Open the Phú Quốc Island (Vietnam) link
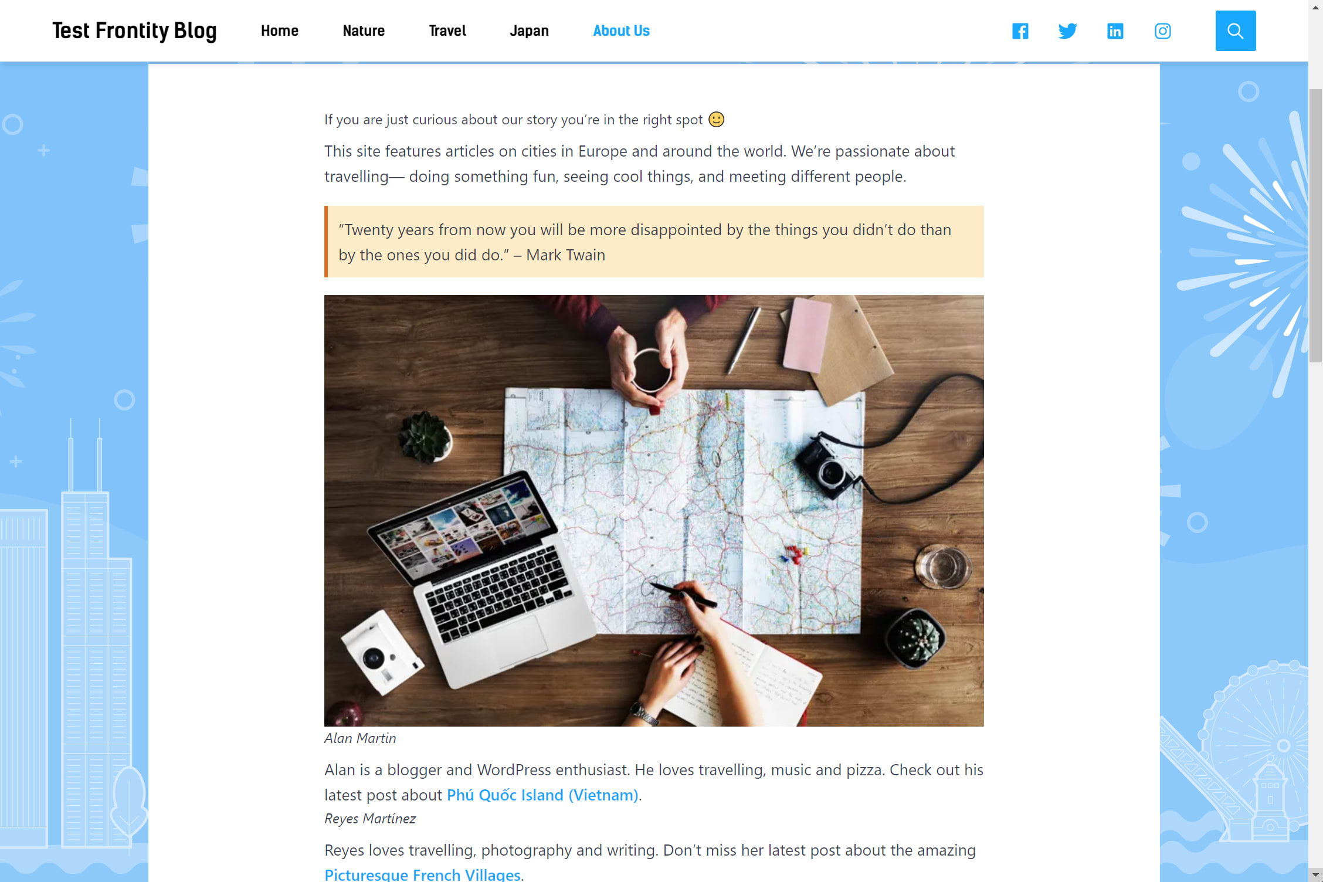Screen dimensions: 1323x882 click(x=542, y=795)
